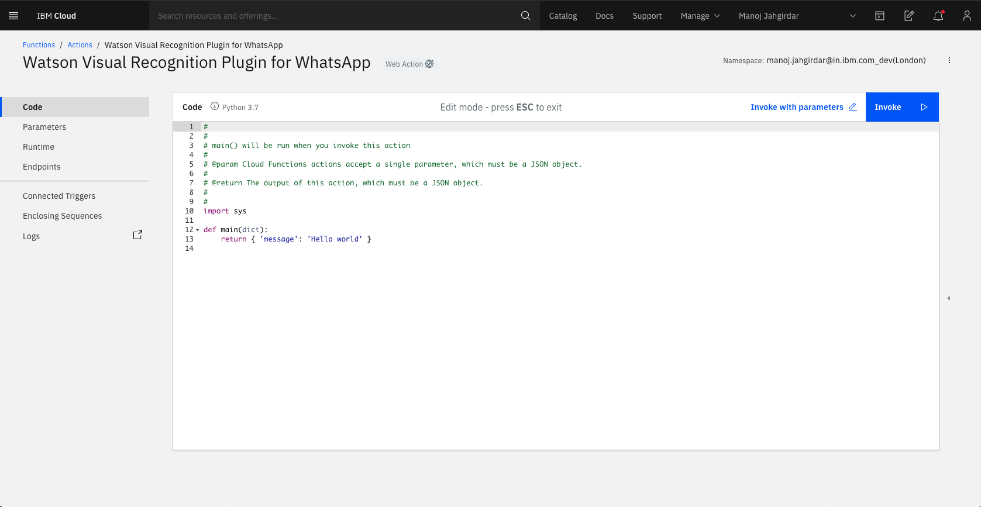Collapse code fold arrow at line 12
The image size is (981, 507).
(x=197, y=230)
